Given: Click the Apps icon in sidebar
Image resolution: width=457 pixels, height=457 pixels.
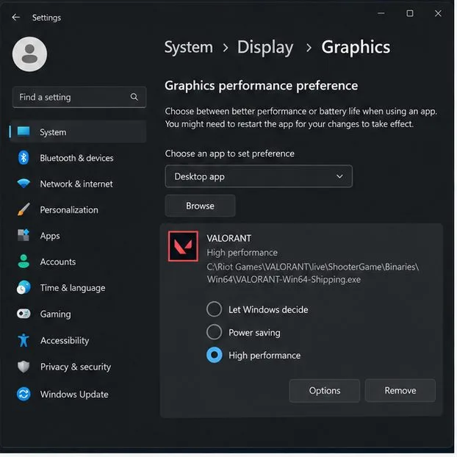Looking at the screenshot, I should click(x=24, y=236).
